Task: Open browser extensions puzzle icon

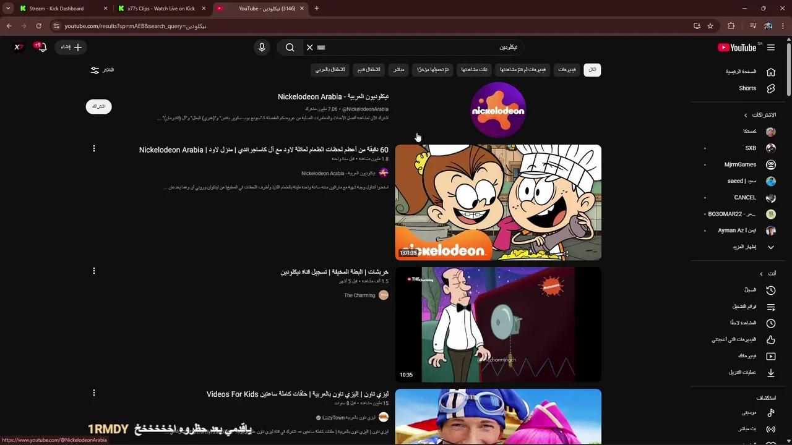Action: tap(731, 26)
